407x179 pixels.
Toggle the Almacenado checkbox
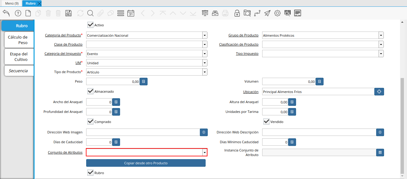tap(90, 91)
